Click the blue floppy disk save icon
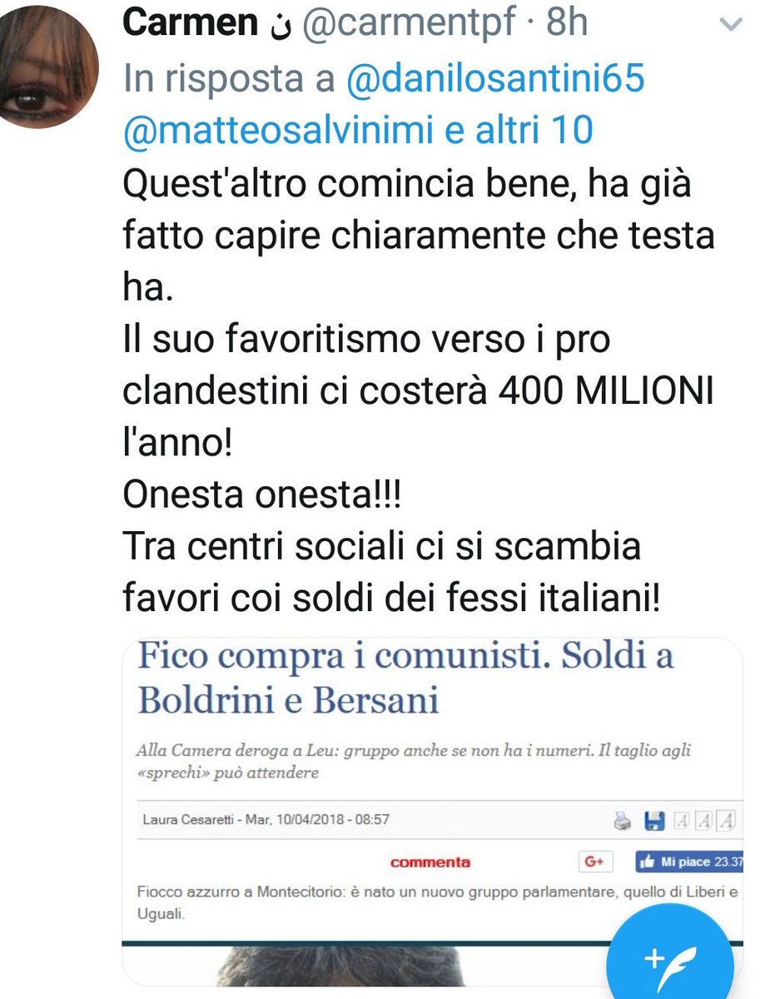 click(x=655, y=822)
